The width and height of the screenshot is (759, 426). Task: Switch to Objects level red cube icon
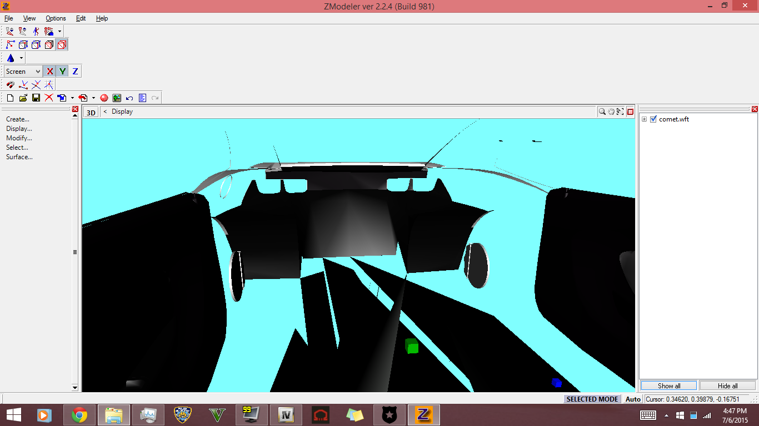(62, 45)
